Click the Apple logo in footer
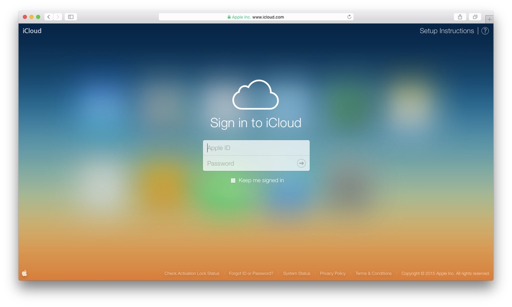This screenshot has height=307, width=512. click(x=24, y=273)
